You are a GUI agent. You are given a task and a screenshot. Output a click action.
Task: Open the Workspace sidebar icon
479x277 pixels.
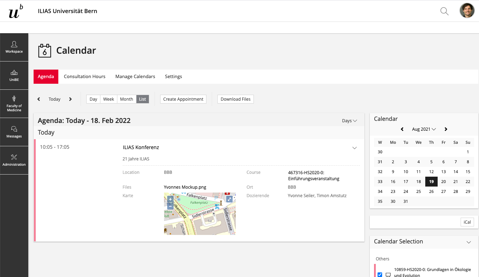click(x=14, y=47)
